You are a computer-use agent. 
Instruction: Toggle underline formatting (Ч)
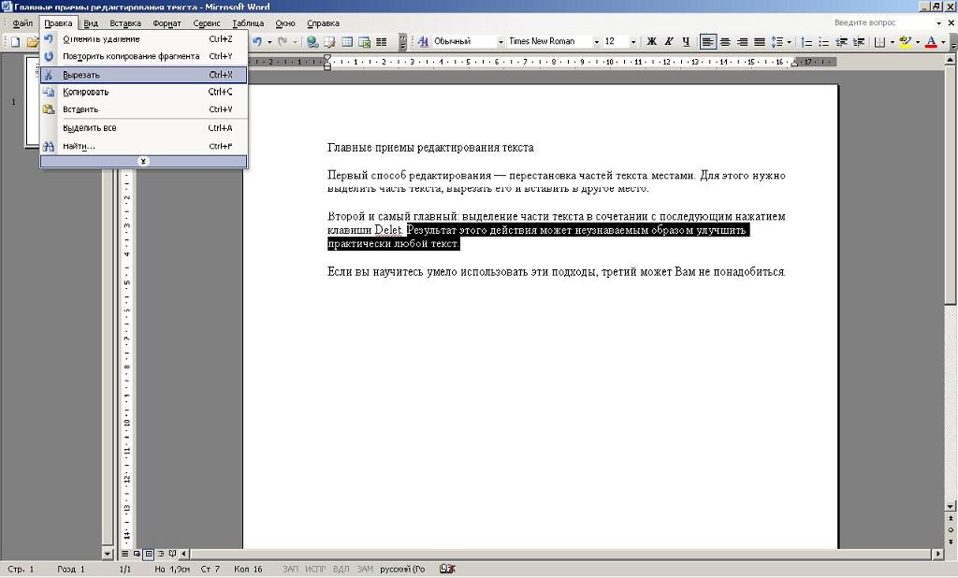click(686, 41)
